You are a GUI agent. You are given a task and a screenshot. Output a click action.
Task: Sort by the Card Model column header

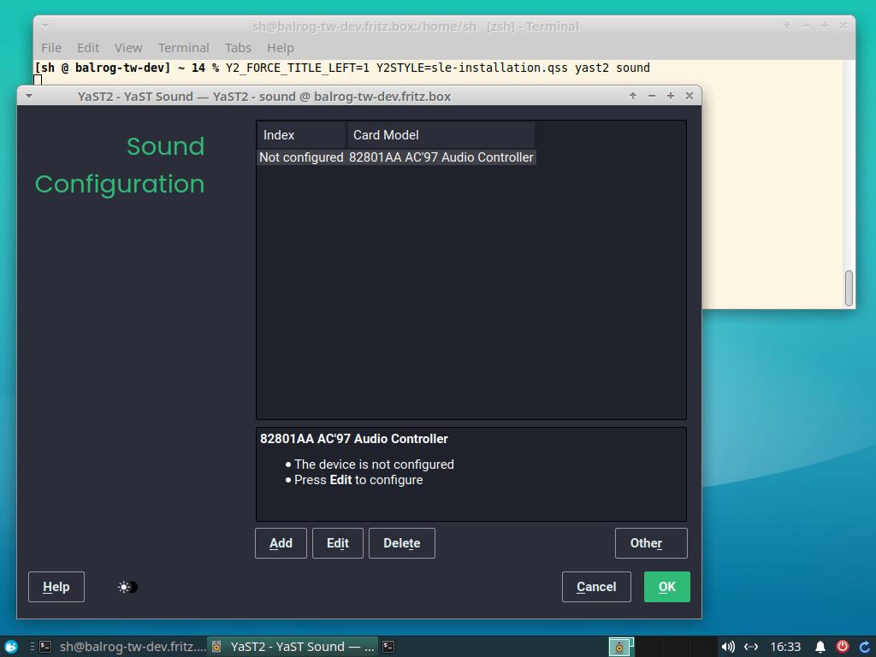pyautogui.click(x=441, y=135)
